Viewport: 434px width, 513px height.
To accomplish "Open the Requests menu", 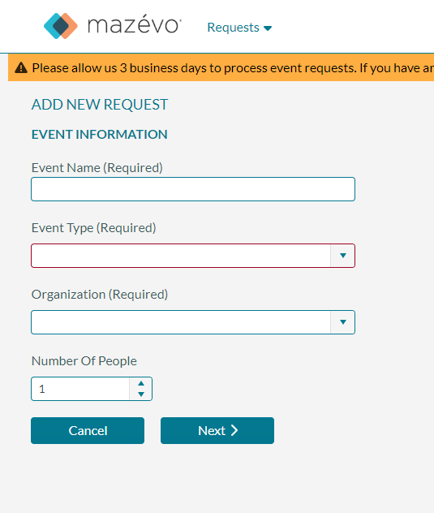I will click(x=239, y=28).
